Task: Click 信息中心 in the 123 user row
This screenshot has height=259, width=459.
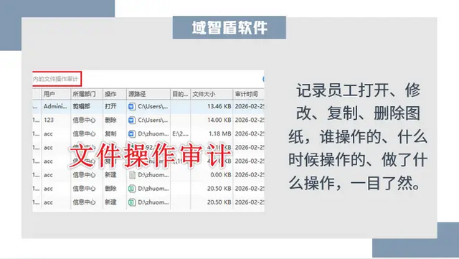Action: click(84, 120)
